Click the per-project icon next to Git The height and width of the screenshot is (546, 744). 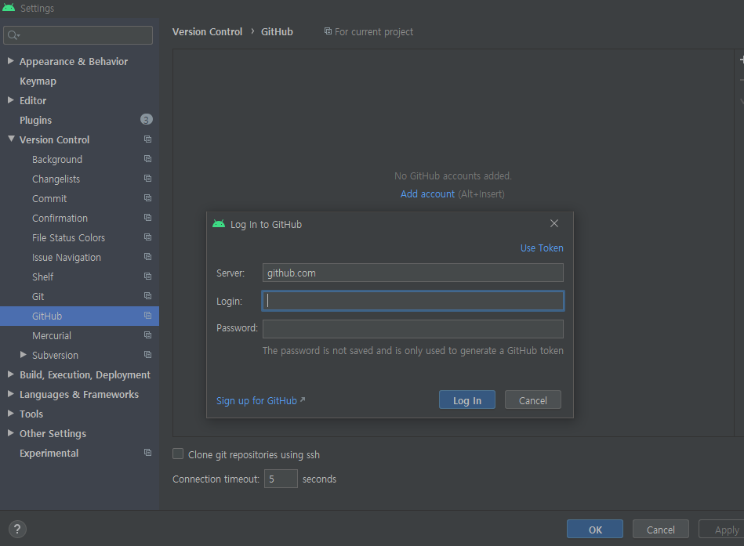[x=147, y=296]
